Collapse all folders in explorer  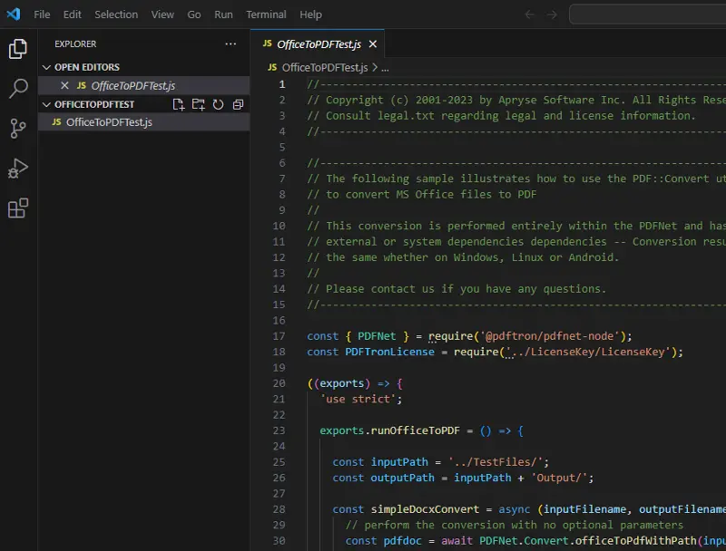coord(238,104)
